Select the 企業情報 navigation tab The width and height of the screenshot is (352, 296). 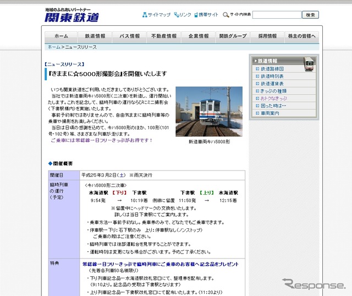(x=199, y=36)
